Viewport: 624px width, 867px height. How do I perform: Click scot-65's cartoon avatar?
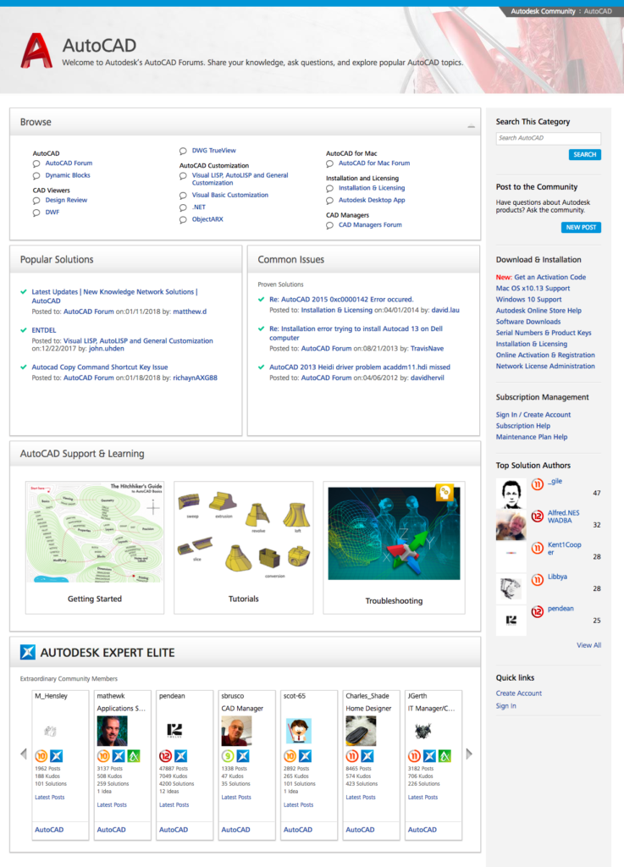[x=298, y=730]
